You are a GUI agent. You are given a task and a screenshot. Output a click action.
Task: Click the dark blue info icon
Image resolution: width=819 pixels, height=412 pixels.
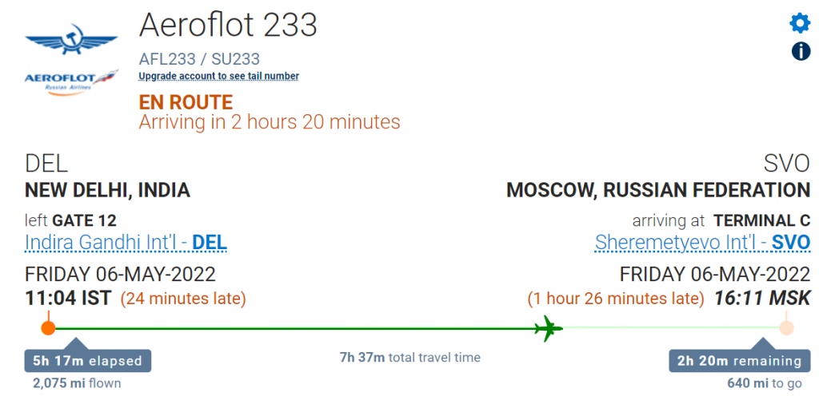(801, 51)
